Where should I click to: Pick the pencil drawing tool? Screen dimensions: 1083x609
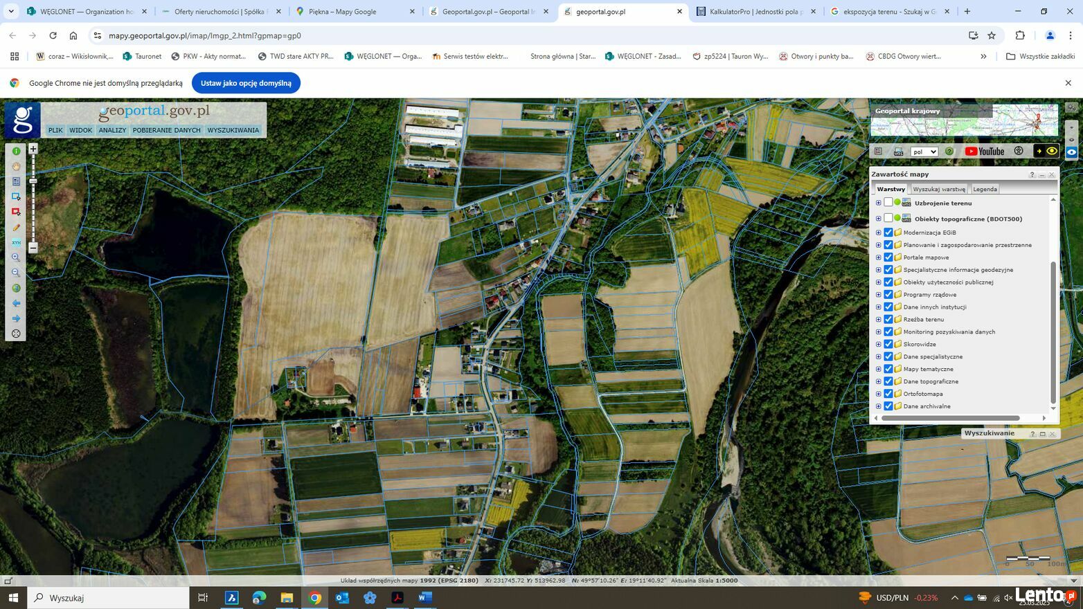[16, 227]
